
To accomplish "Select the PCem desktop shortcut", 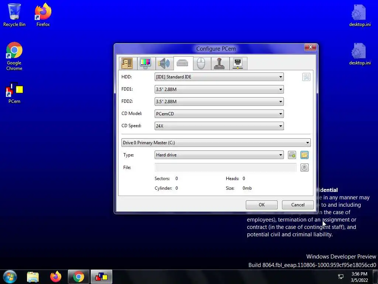I will [14, 93].
